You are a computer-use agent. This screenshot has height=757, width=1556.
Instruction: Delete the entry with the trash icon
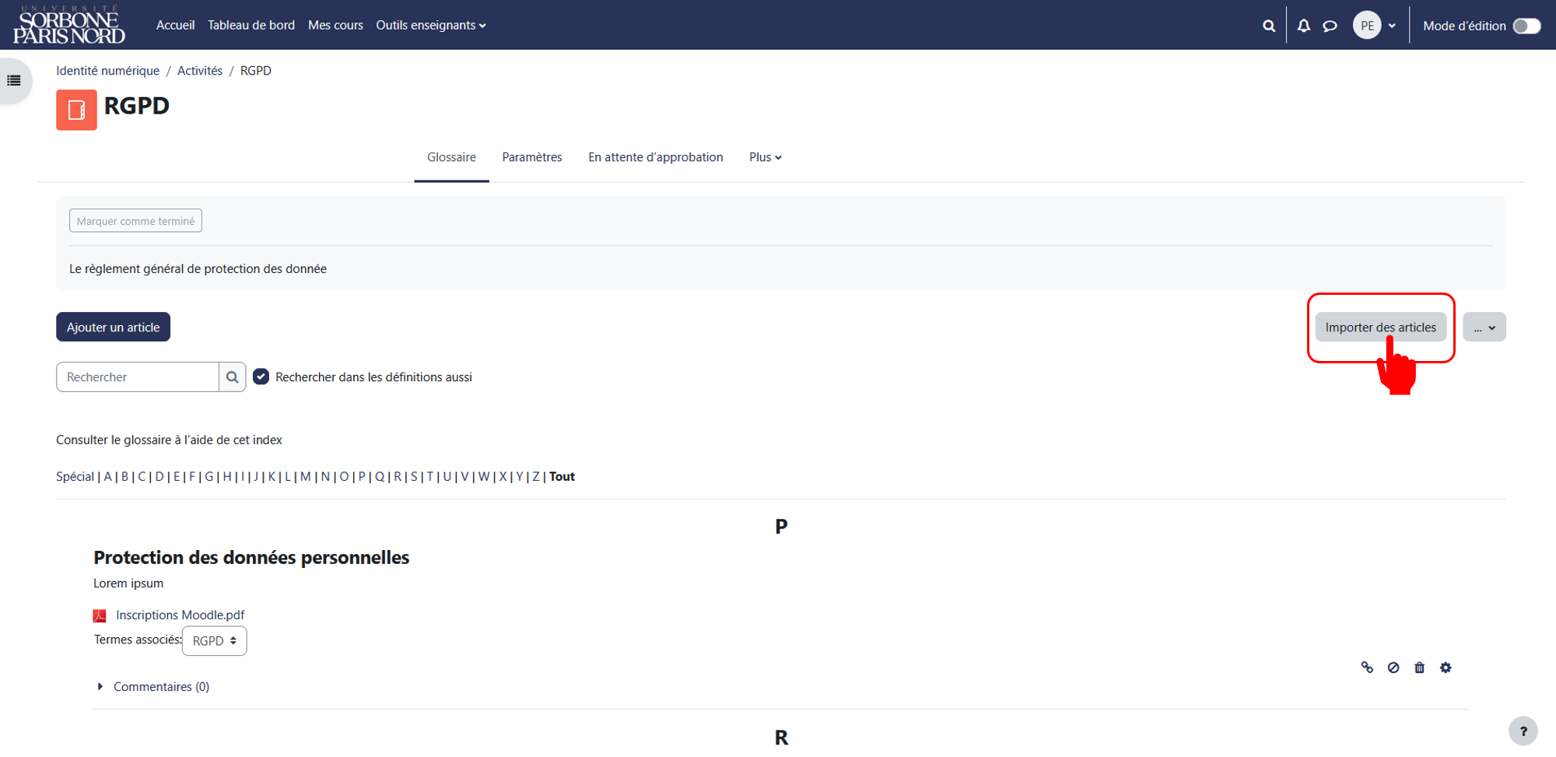click(1419, 668)
